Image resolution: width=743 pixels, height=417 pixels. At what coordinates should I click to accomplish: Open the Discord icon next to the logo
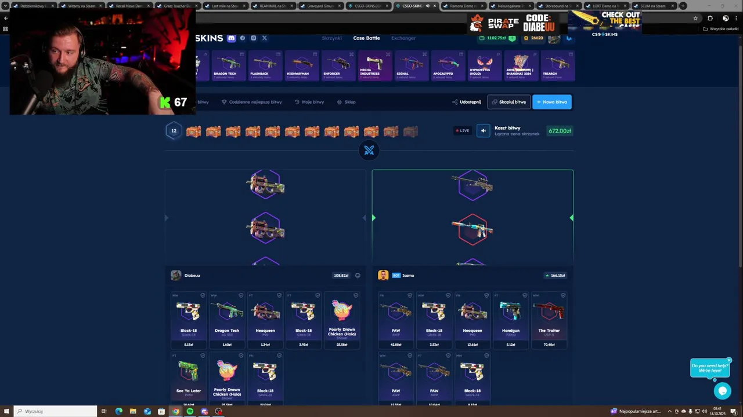[x=232, y=38]
